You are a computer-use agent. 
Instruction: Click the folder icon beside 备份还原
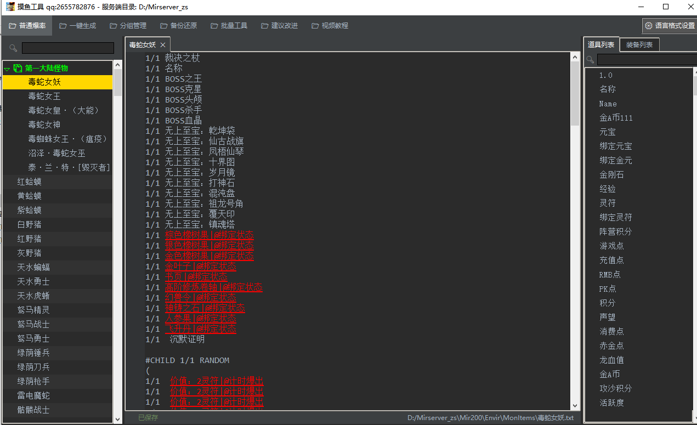[x=164, y=26]
